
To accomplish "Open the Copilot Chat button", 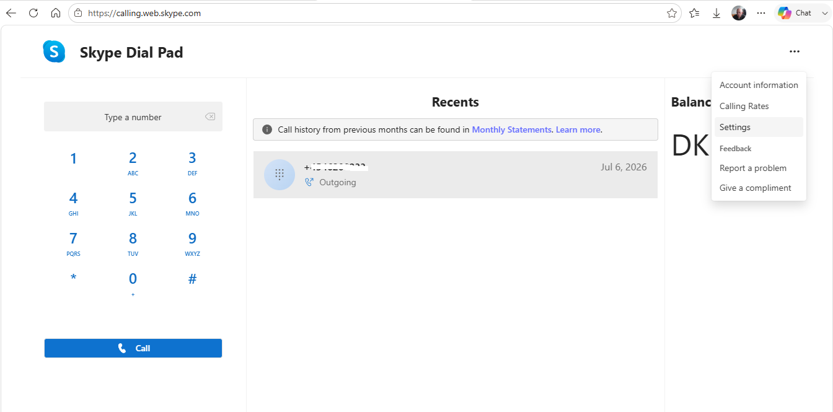I will pos(795,13).
